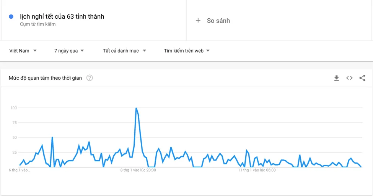The height and width of the screenshot is (196, 373).
Task: Download the interest over time data
Action: (336, 78)
